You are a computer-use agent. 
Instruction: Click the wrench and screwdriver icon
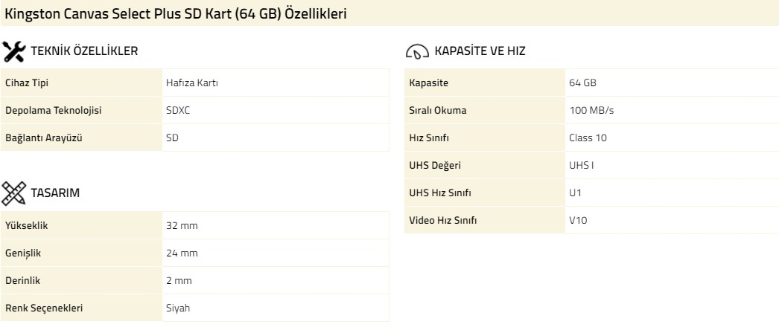tap(14, 51)
